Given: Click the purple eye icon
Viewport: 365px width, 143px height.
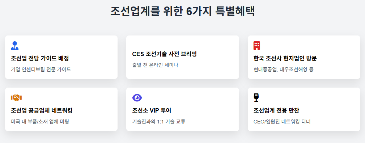Looking at the screenshot, I should coord(137,98).
